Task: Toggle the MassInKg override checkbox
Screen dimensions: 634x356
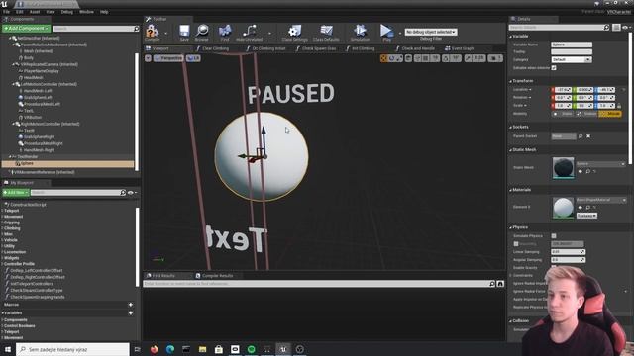Action: coord(516,244)
